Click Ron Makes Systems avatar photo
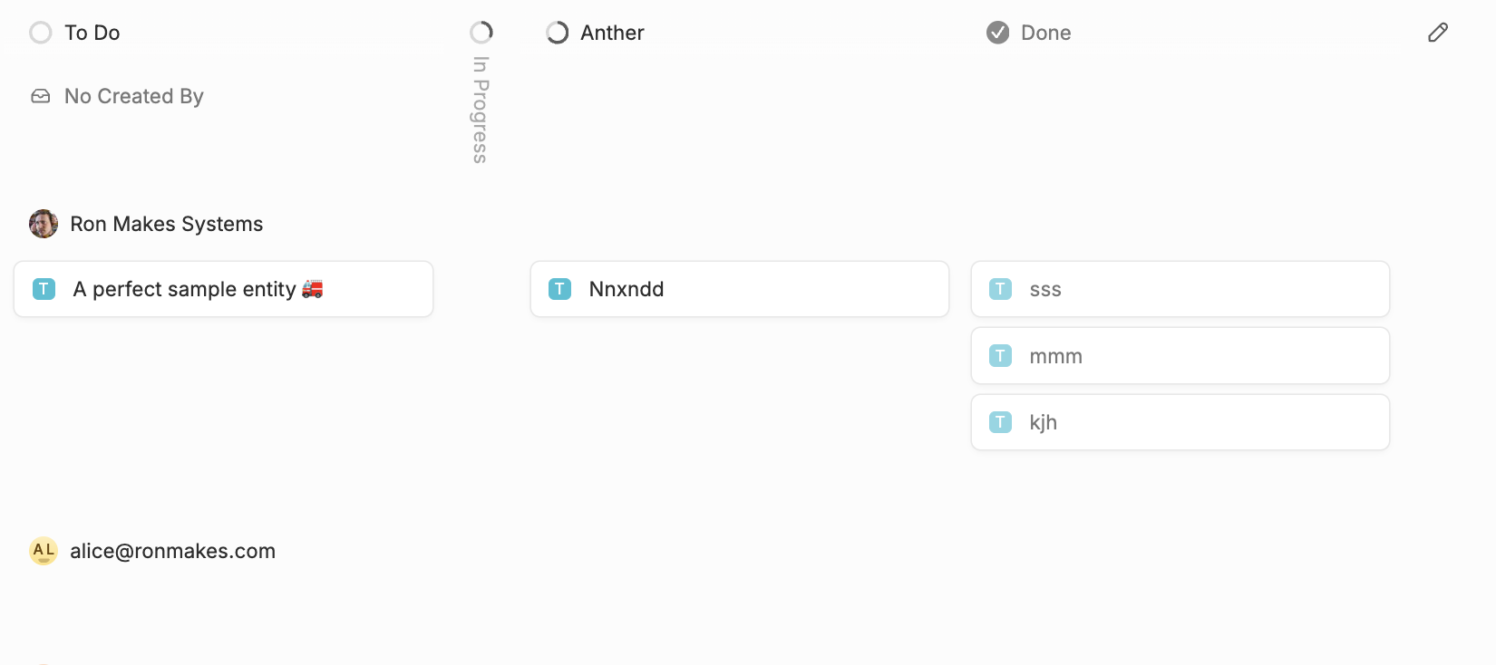The height and width of the screenshot is (665, 1496). [x=44, y=224]
